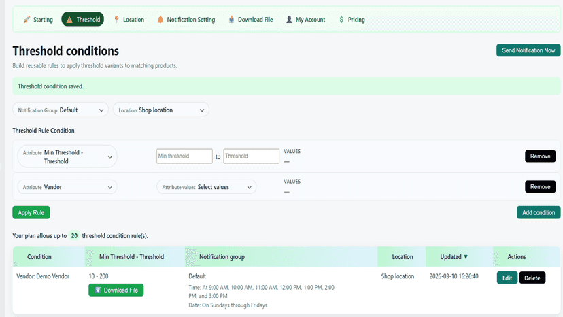The height and width of the screenshot is (317, 563).
Task: Click the bell icon beside Notification Setting
Action: [160, 20]
